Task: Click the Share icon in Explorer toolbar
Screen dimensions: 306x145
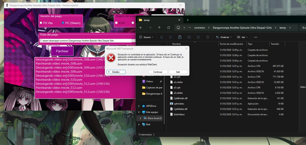Action: 198,37
